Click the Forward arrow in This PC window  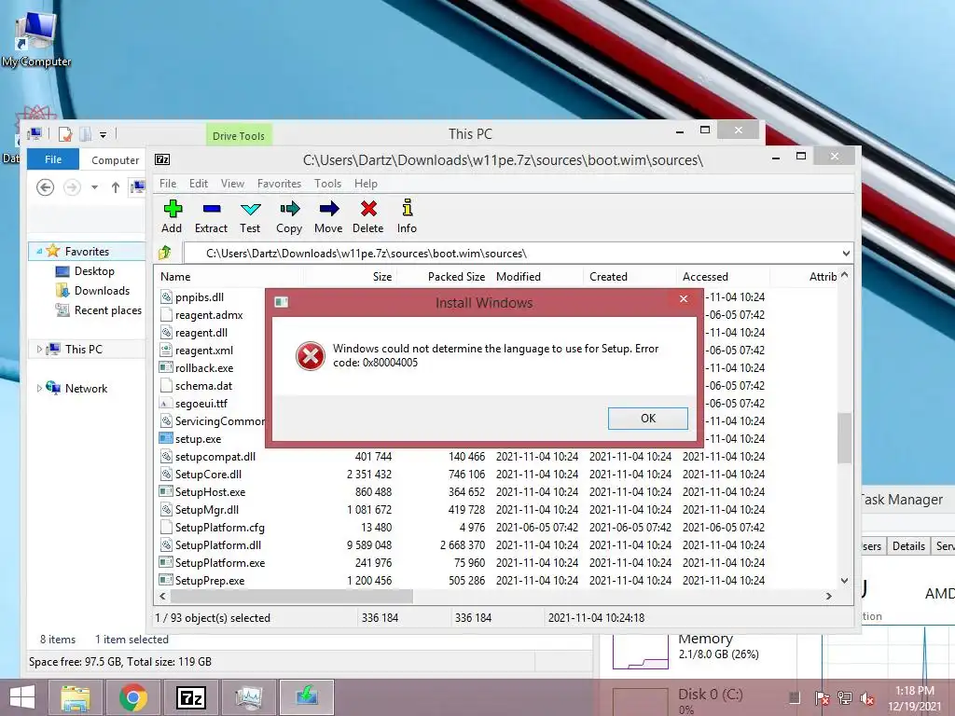[73, 186]
